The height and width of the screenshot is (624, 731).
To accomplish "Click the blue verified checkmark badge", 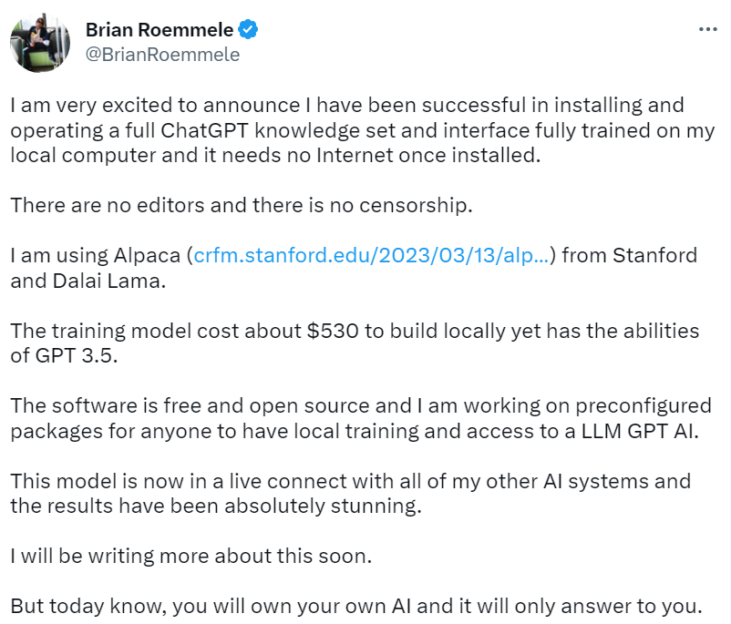I will pyautogui.click(x=249, y=30).
